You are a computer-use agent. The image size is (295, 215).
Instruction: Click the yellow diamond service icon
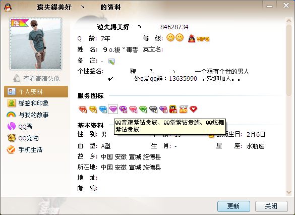click(93, 109)
